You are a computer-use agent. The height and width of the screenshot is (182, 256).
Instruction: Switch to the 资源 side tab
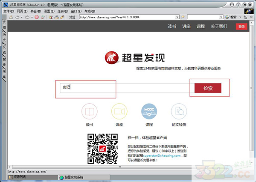[4, 24]
